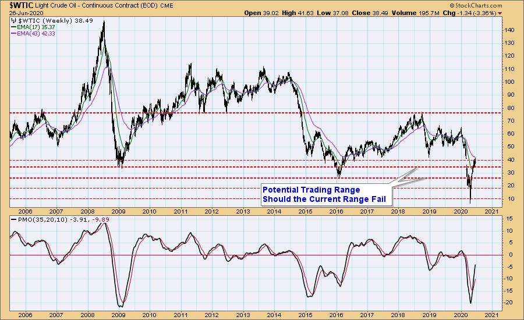Click the 130 price axis label
This screenshot has width=524, height=320.
pos(509,43)
